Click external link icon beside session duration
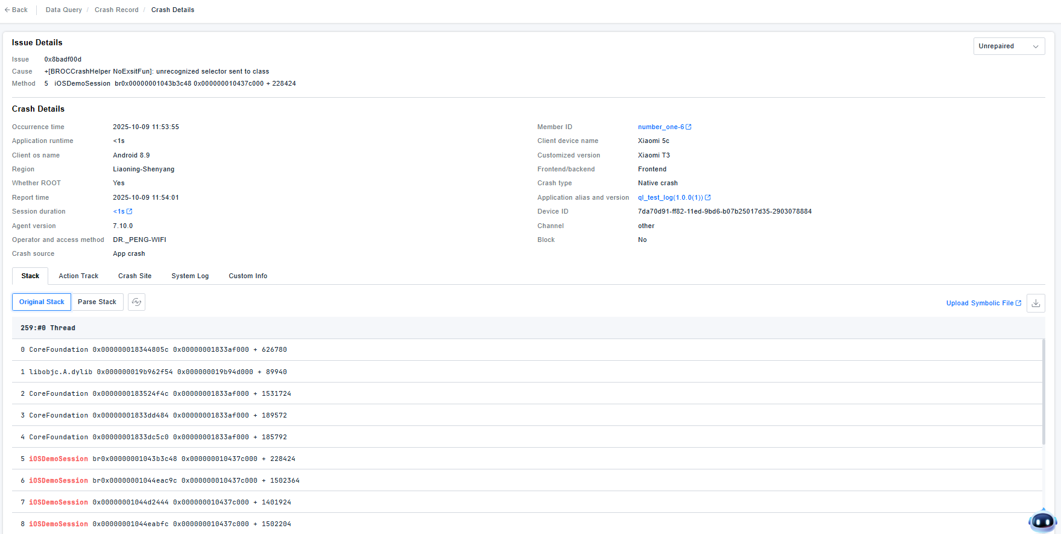The height and width of the screenshot is (534, 1061). point(130,212)
